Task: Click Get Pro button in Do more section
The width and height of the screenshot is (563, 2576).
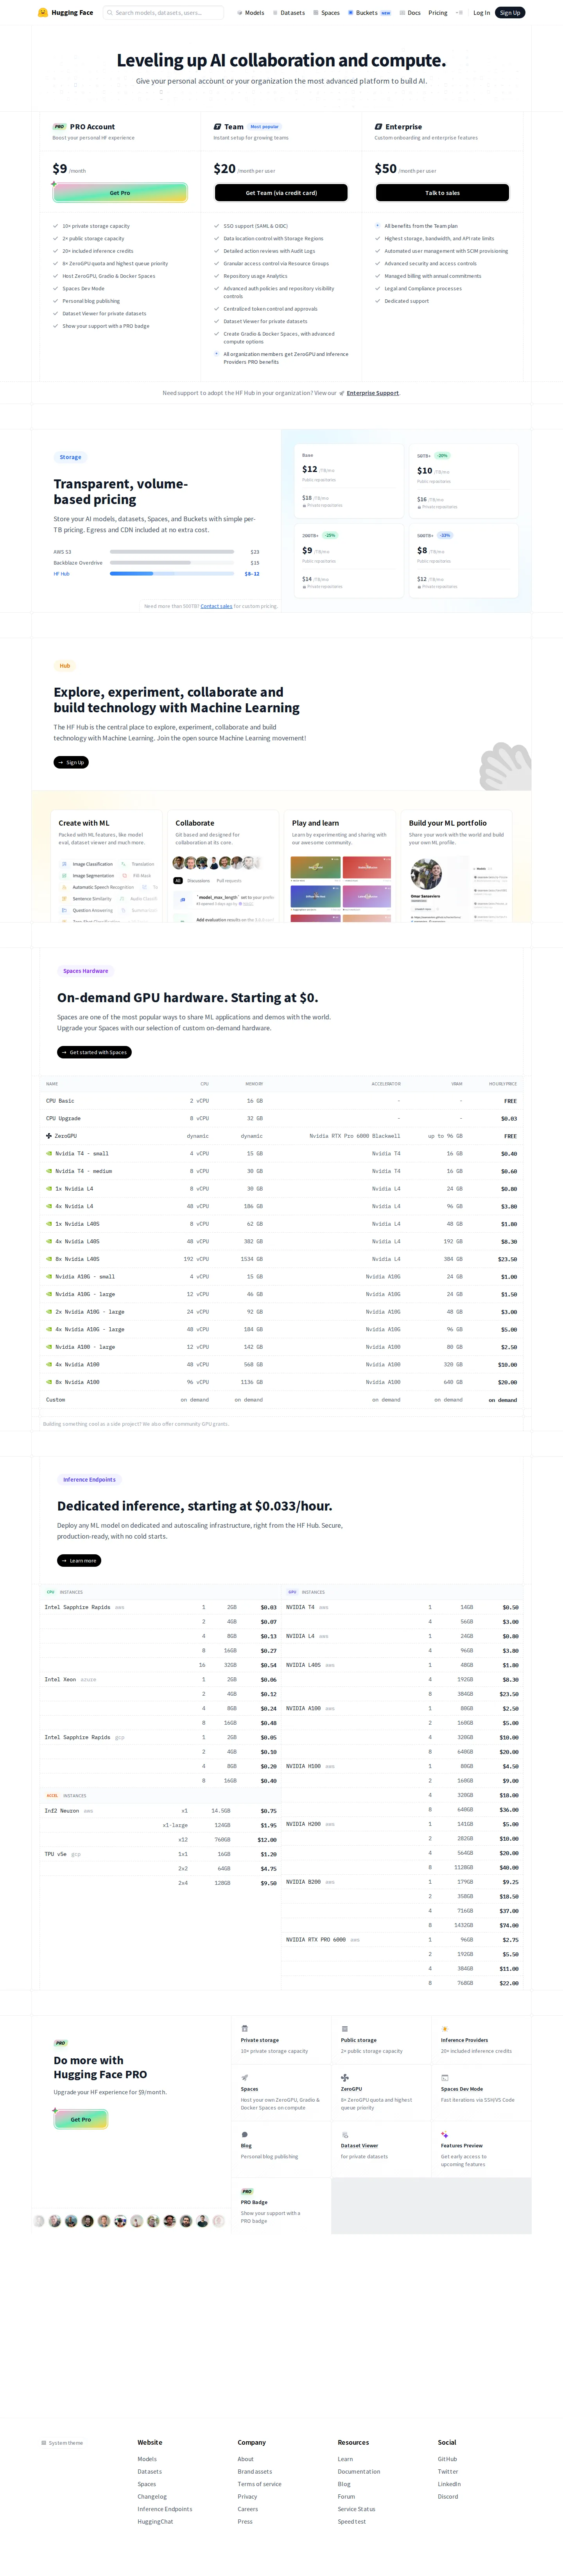Action: 80,2119
